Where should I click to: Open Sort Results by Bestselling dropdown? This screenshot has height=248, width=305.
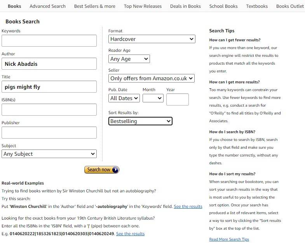pyautogui.click(x=140, y=121)
